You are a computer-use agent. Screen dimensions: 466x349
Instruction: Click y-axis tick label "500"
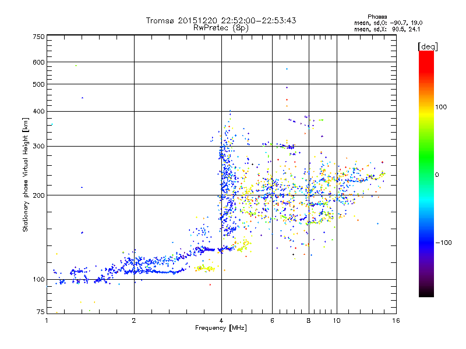point(39,84)
